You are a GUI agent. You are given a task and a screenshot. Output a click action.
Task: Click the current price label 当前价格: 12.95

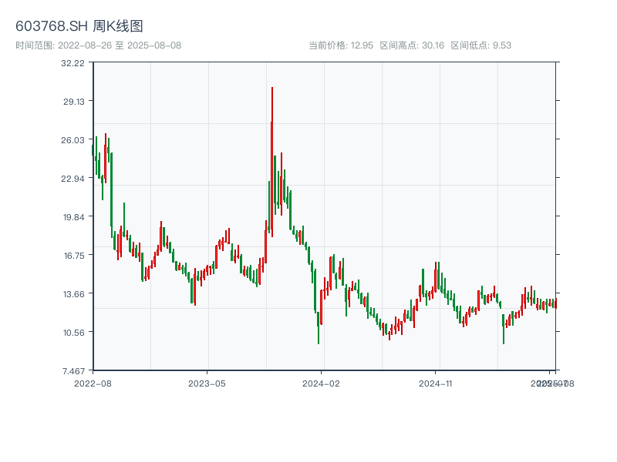pos(341,45)
